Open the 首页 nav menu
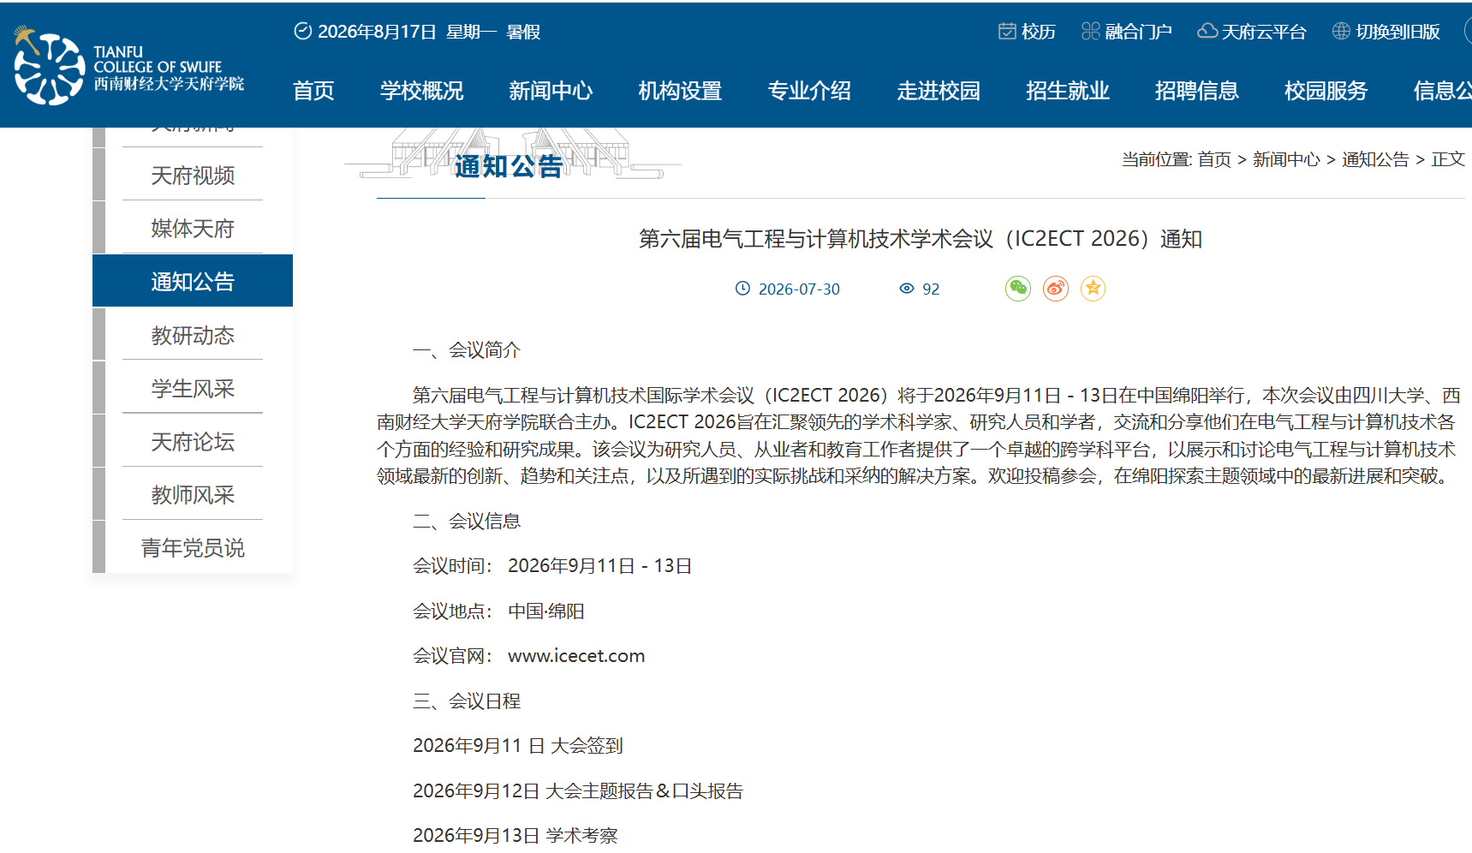 click(313, 91)
